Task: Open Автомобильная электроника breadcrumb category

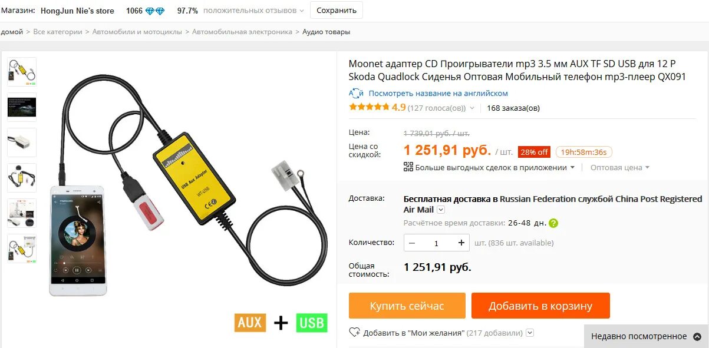Action: [242, 32]
